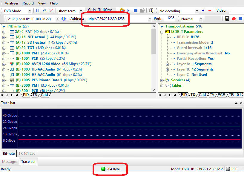Open the help question mark icon
This screenshot has height=176, width=244.
click(151, 10)
